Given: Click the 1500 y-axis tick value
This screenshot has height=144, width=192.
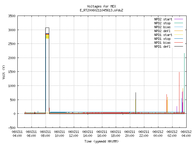Looking at the screenshot, I should click(12, 72).
